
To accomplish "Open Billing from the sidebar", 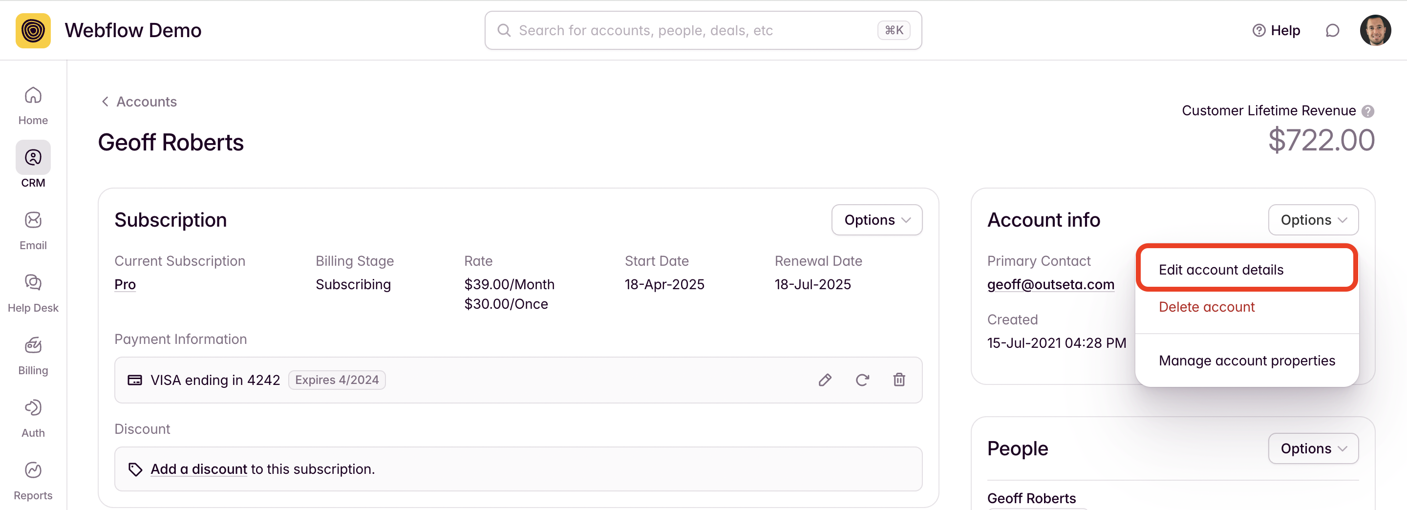I will tap(33, 356).
